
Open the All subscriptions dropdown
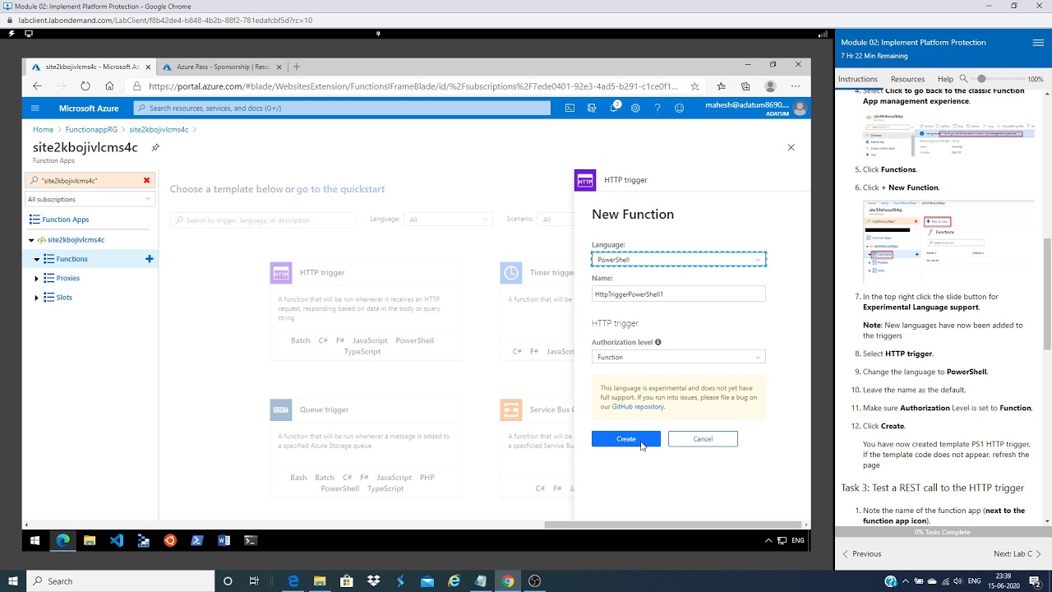tap(90, 199)
